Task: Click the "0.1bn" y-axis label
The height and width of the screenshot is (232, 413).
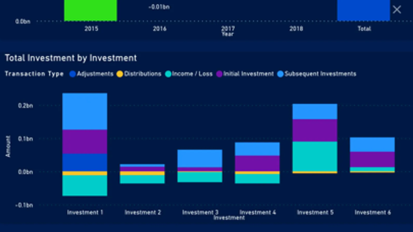Action: 25,139
